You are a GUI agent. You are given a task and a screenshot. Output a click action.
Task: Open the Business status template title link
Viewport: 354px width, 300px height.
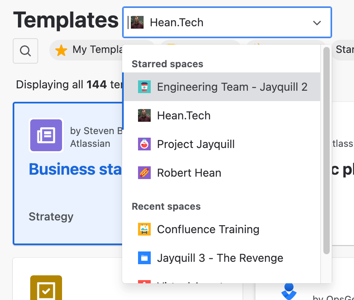pyautogui.click(x=76, y=169)
